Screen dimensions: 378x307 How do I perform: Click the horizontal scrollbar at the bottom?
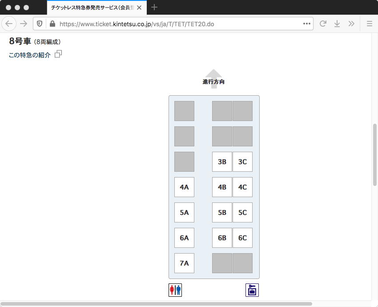pyautogui.click(x=156, y=304)
